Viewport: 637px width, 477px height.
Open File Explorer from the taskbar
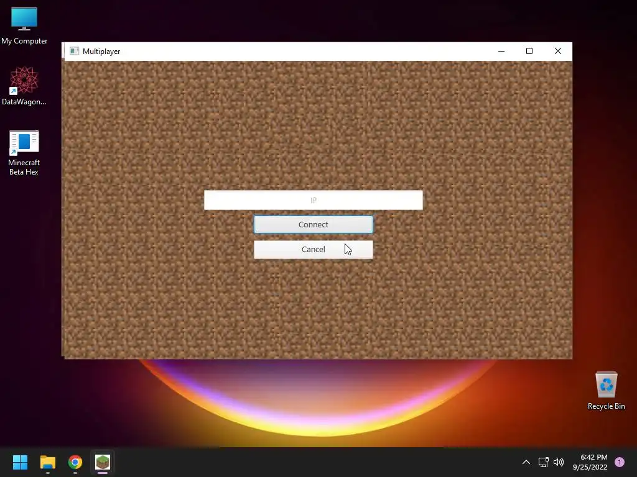click(47, 462)
